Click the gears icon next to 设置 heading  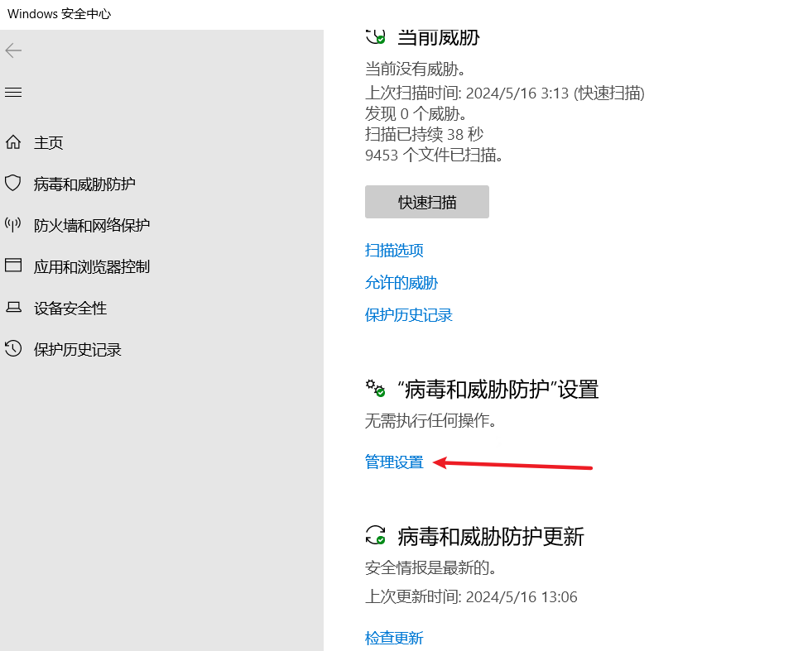tap(376, 389)
